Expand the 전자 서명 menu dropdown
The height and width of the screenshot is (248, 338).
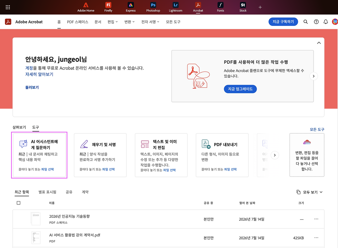[151, 22]
